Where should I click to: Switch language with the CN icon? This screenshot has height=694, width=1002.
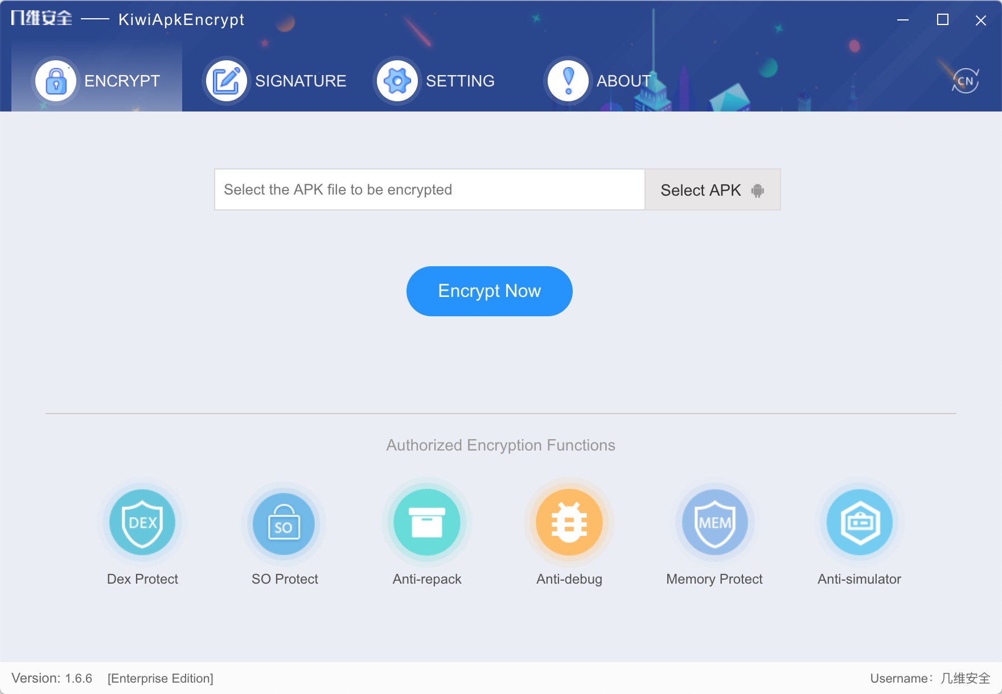click(x=966, y=81)
